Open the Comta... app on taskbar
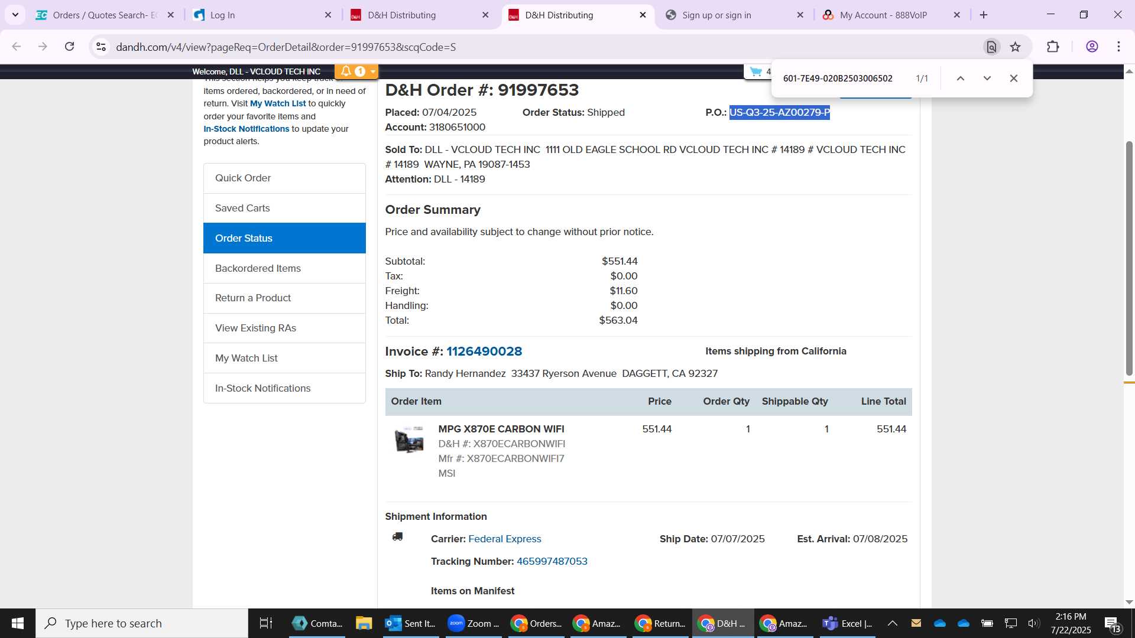The image size is (1135, 638). [x=317, y=623]
